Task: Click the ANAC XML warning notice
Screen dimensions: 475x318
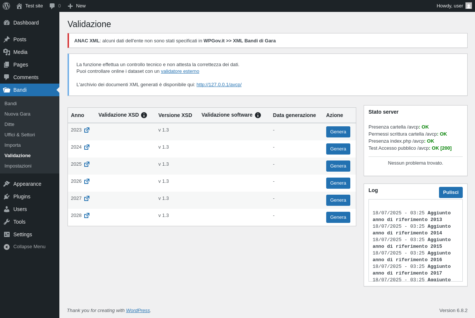Action: pyautogui.click(x=268, y=40)
